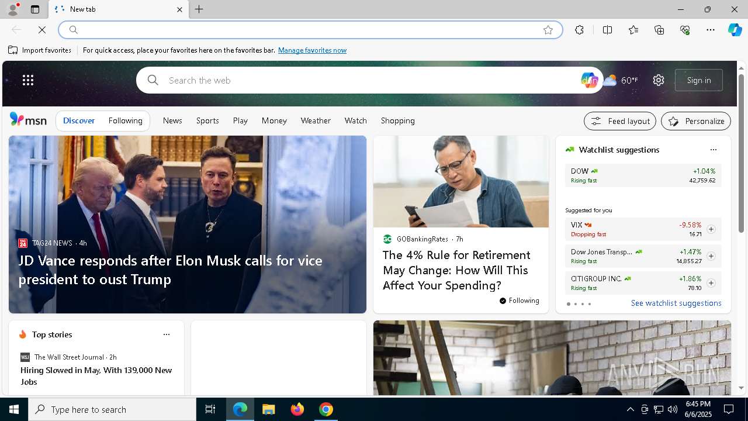Click Import favorites
Screen dimensions: 748x421
[40, 50]
